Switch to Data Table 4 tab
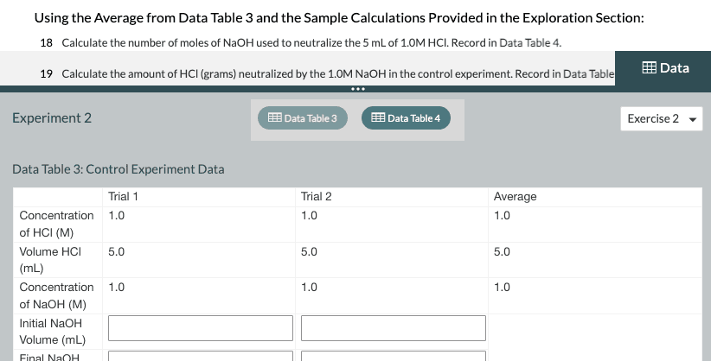Viewport: 711px width, 361px height. pyautogui.click(x=406, y=118)
